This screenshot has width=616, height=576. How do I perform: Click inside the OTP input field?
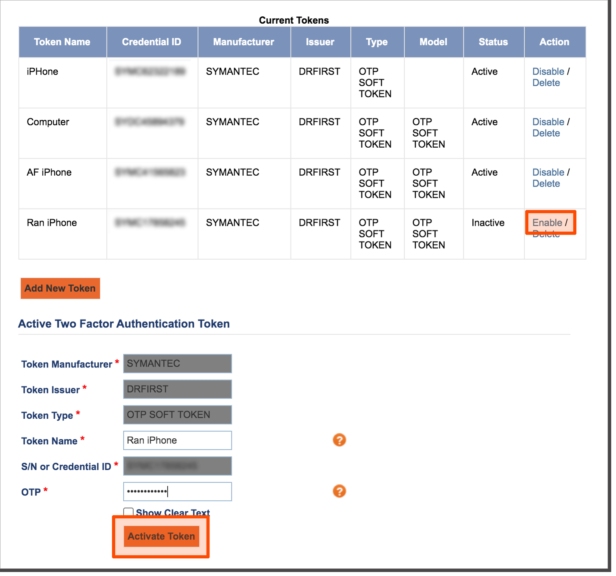(x=177, y=491)
